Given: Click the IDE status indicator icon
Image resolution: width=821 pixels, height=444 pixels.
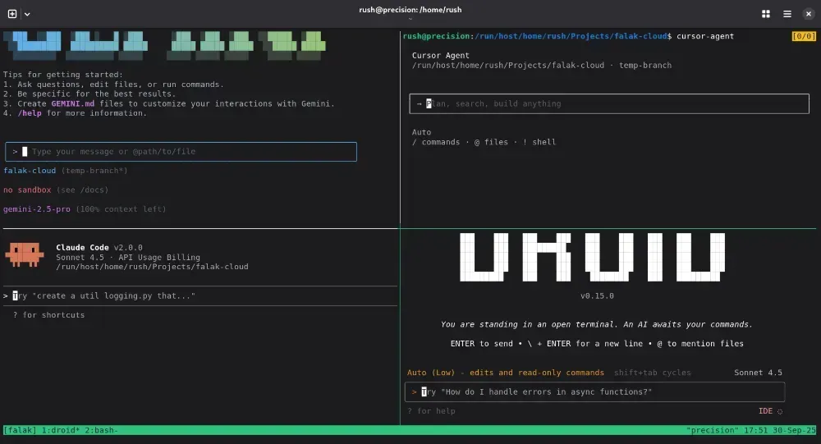Looking at the screenshot, I should 779,411.
